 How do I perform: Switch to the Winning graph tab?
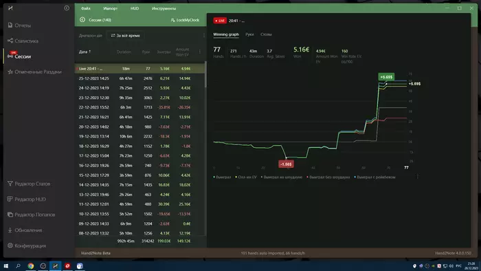coord(226,34)
